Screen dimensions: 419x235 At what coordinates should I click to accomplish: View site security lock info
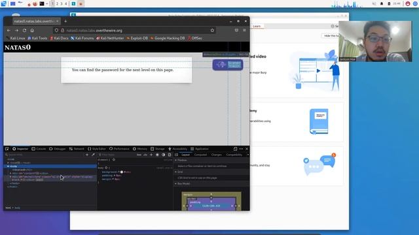[x=62, y=31]
